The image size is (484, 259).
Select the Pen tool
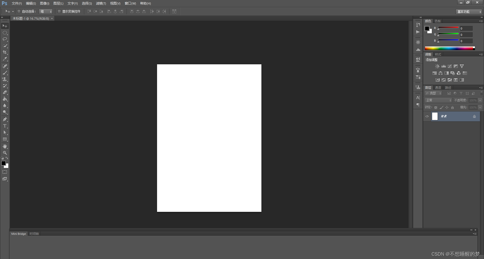coord(5,119)
